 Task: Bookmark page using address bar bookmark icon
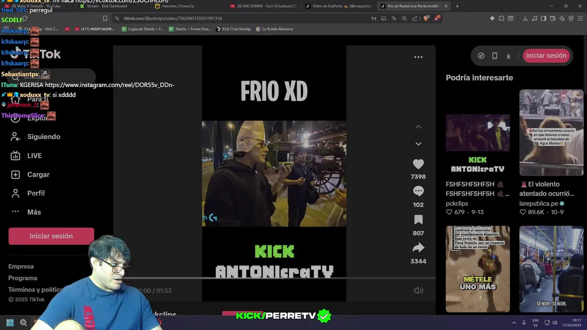tap(105, 18)
